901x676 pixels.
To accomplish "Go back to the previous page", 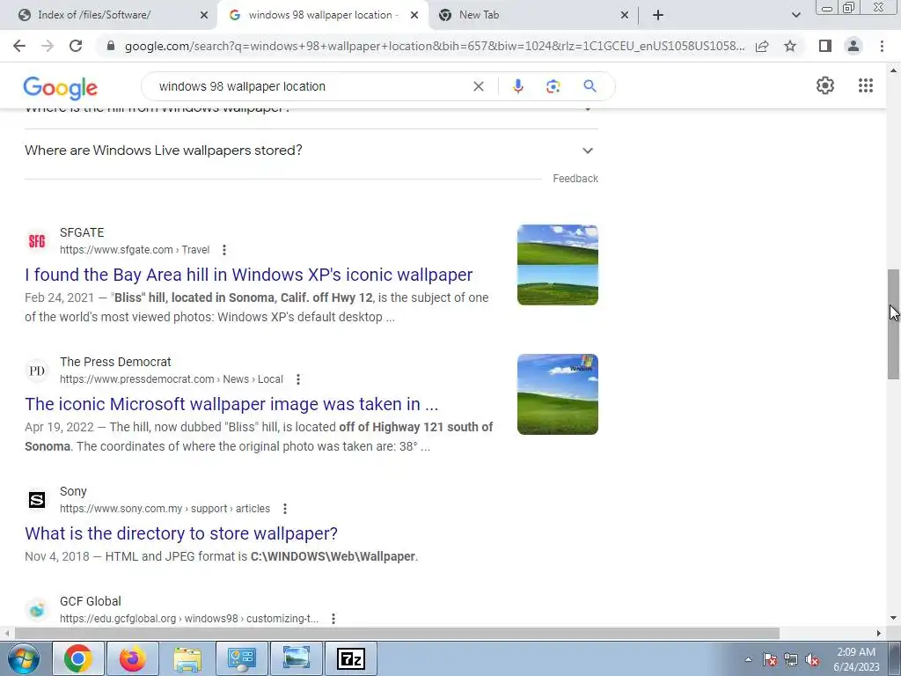I will pos(19,46).
